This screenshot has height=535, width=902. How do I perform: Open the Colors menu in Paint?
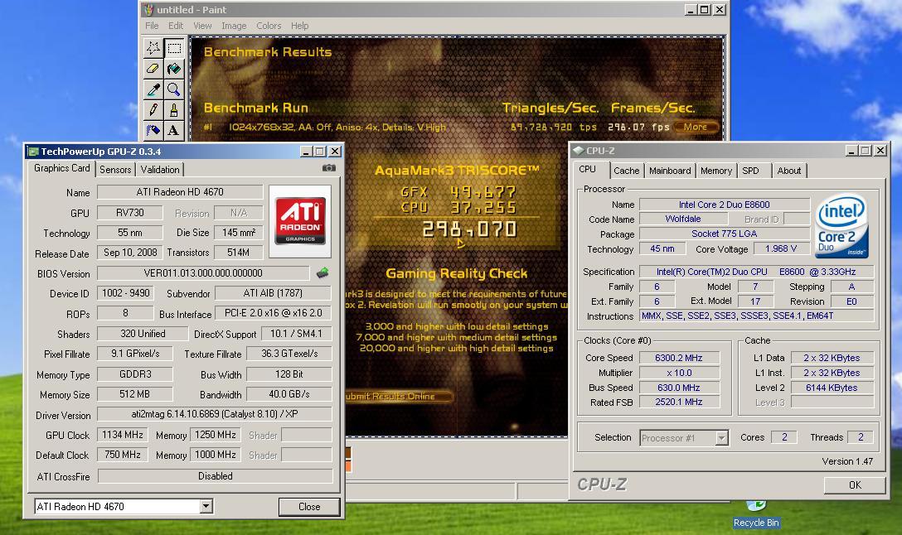[x=269, y=26]
